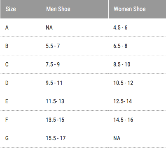The width and height of the screenshot is (166, 148).
Task: Click the men's 11.5- 13 cell
Action: (x=55, y=101)
